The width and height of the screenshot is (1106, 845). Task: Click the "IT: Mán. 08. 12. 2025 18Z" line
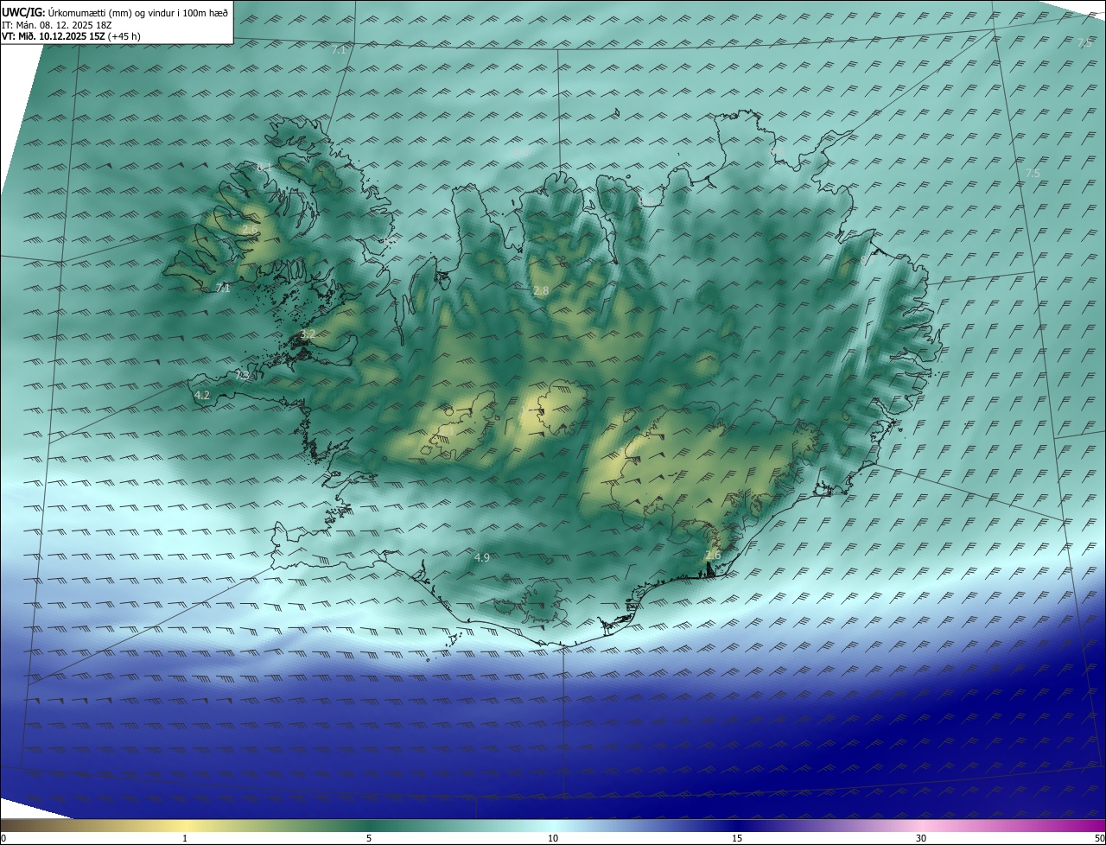(x=56, y=25)
